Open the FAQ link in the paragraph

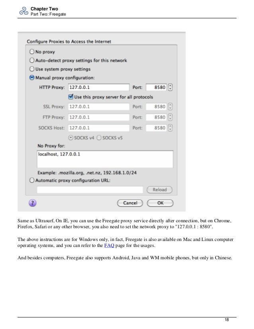pyautogui.click(x=109, y=245)
